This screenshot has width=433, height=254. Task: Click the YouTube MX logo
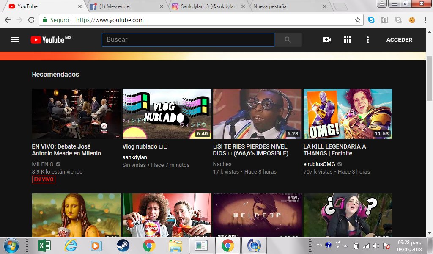coord(51,40)
